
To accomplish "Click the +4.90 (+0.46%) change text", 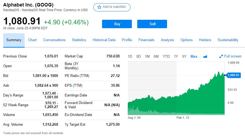I will tap(66, 22).
